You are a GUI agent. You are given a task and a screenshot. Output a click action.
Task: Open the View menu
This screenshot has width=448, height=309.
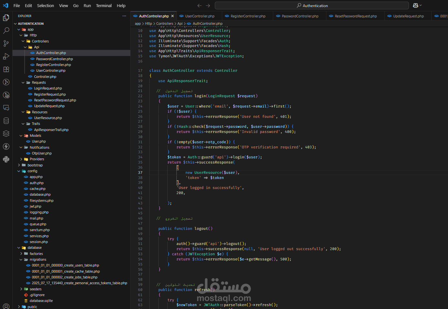(x=64, y=5)
